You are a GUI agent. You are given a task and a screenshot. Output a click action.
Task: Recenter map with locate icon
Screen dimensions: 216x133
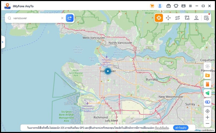click(x=207, y=111)
